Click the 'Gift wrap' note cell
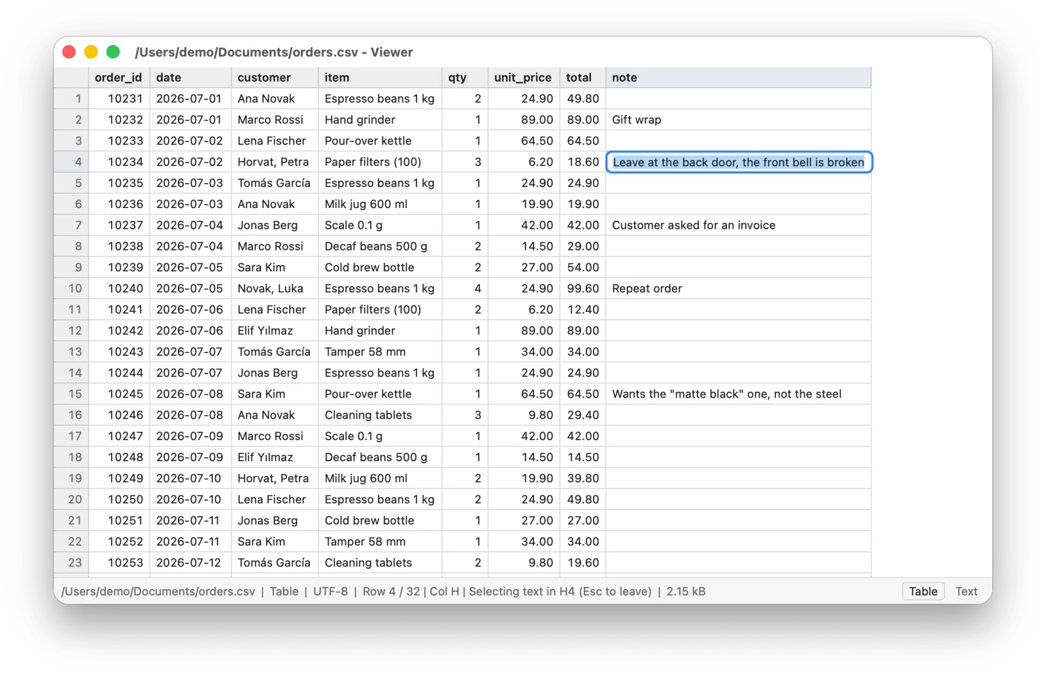Screen dimensions: 1046x675 click(738, 120)
